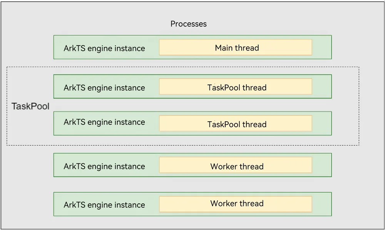Click the TaskPool group label

30,106
